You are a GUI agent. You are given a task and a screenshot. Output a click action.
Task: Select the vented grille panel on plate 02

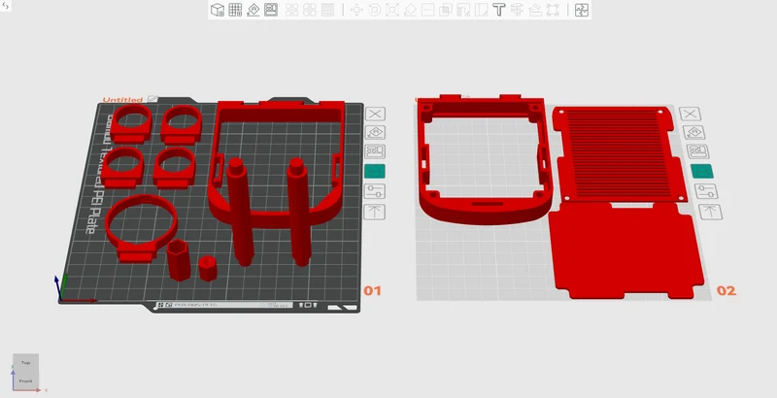620,153
